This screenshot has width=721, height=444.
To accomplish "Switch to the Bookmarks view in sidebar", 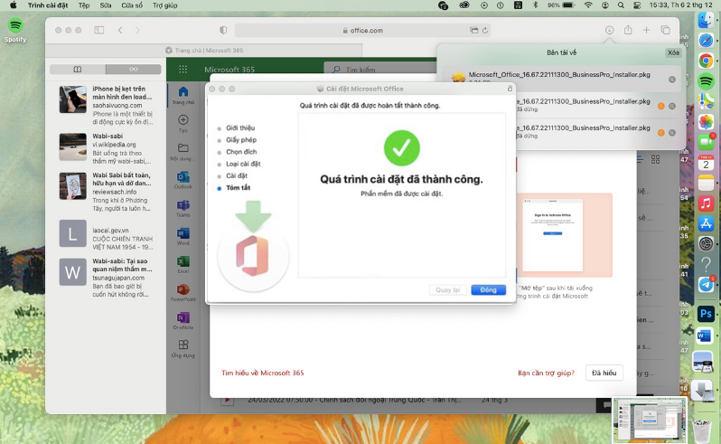I will (77, 70).
